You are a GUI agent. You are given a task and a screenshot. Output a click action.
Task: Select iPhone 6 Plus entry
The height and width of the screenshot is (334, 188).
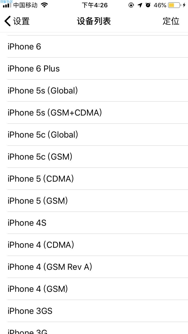(x=98, y=69)
